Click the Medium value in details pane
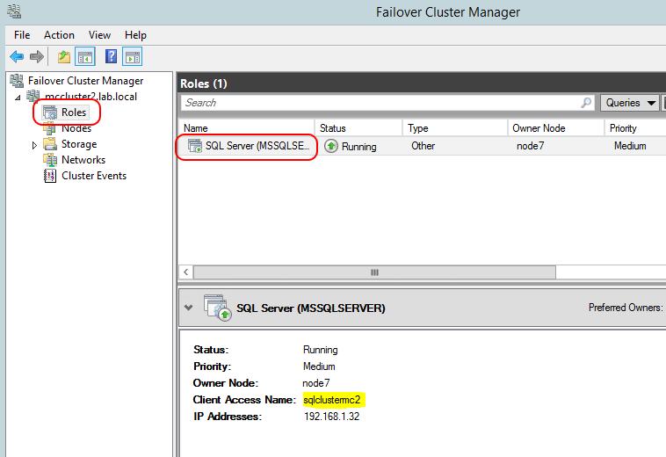 coord(319,366)
